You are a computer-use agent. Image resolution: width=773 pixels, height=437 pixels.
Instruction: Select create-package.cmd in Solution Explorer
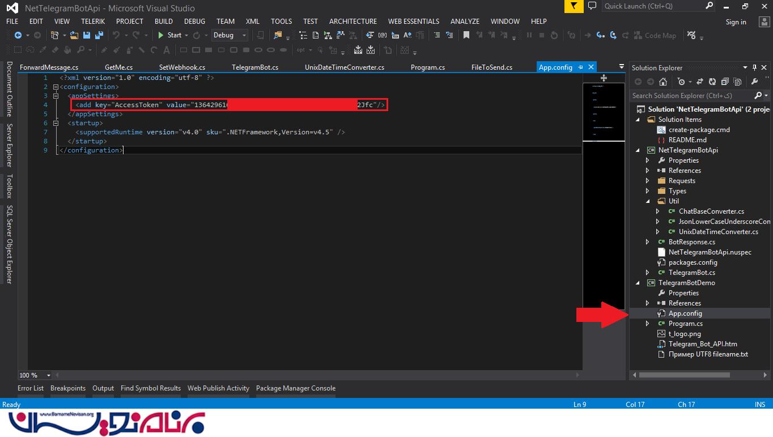click(699, 130)
